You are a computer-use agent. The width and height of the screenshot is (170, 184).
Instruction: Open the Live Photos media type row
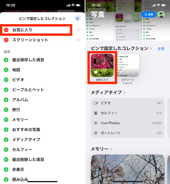pos(128,123)
